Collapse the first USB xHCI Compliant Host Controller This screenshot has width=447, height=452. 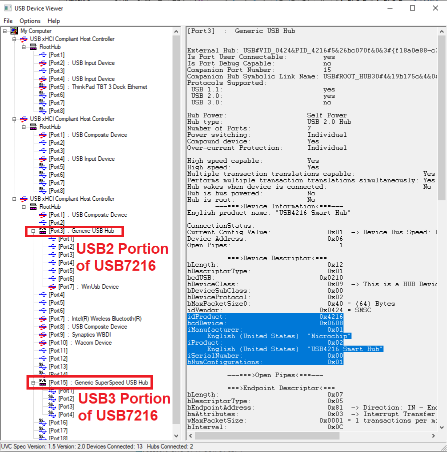[x=14, y=39]
